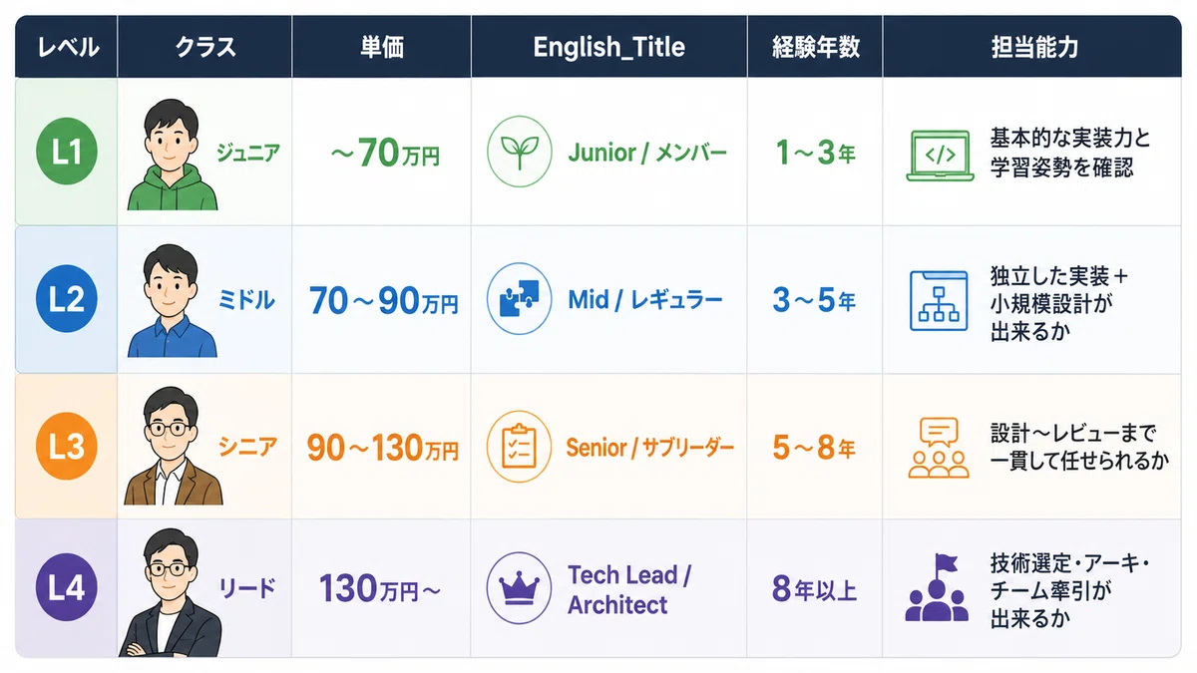The image size is (1197, 673).
Task: Click the orange L3 level badge
Action: (66, 446)
